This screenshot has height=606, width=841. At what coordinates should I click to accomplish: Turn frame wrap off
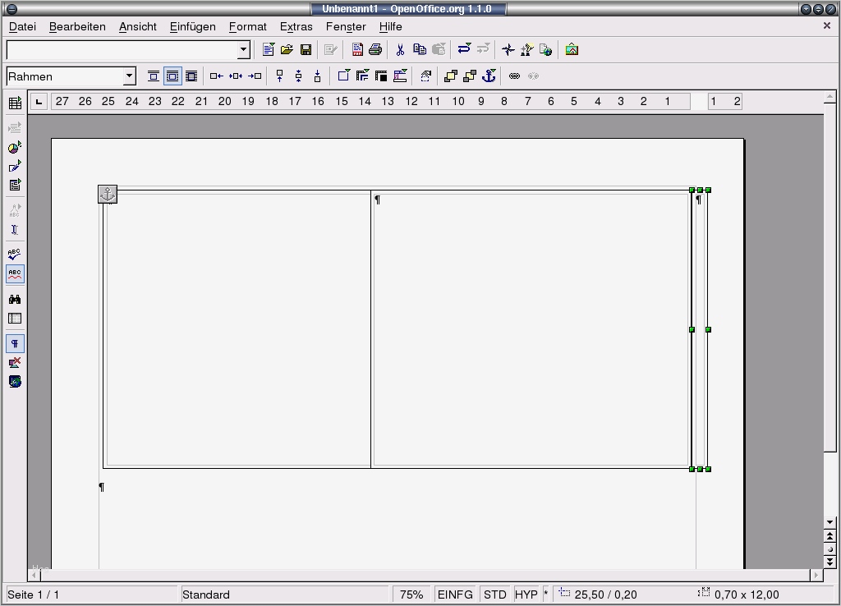click(x=154, y=76)
